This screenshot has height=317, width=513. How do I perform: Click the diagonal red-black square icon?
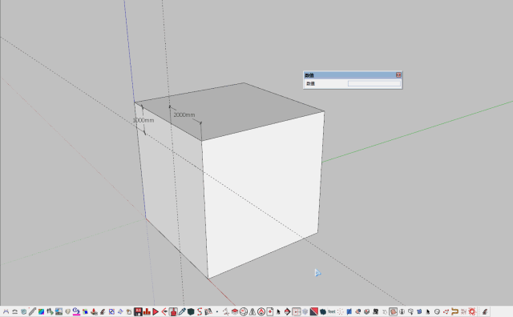point(314,311)
